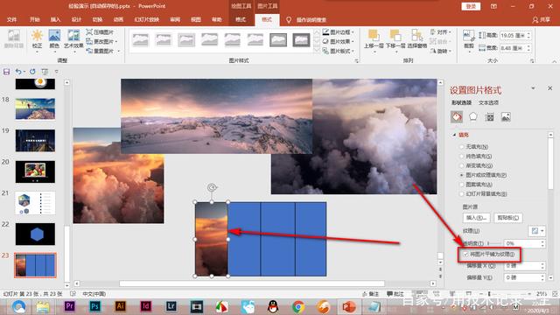Click Reset Picture (重置图片)
Screen dimensions: 560x315
tap(103, 51)
